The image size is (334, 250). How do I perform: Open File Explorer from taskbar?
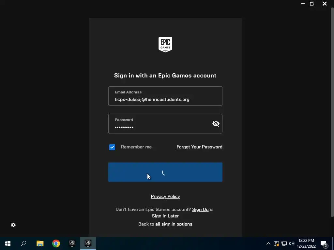point(40,243)
